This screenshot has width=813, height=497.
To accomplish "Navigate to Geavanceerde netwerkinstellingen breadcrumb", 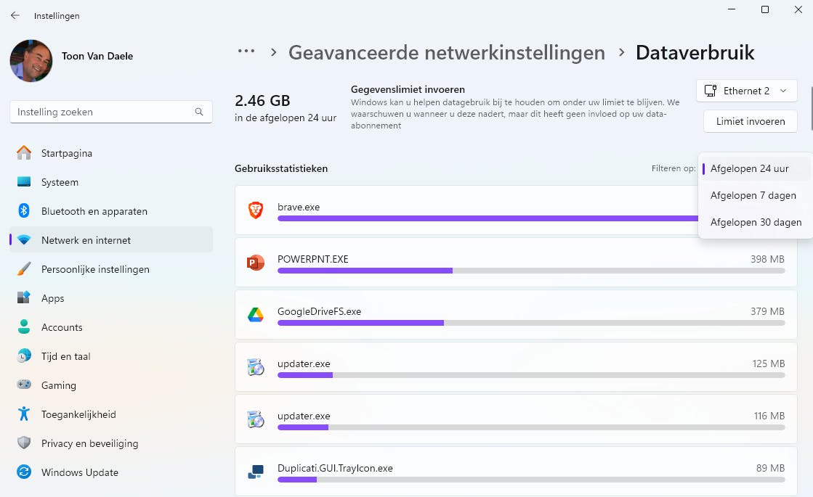I will 446,52.
